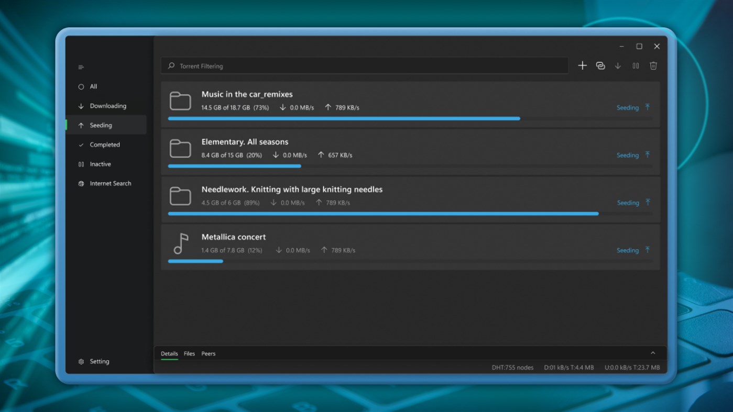
Task: Collapse the Details panel with the chevron
Action: click(x=653, y=353)
